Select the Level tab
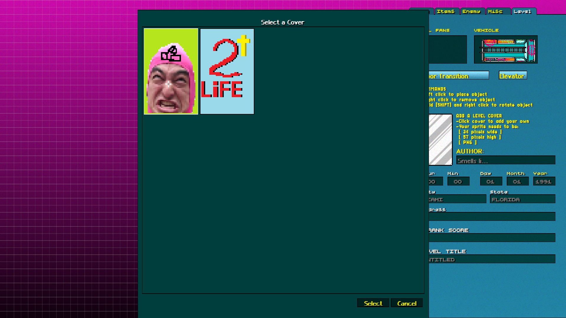This screenshot has width=566, height=318. 524,11
